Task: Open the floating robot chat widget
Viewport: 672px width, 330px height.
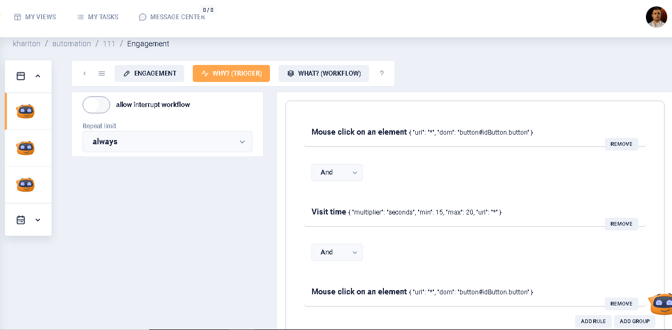Action: pyautogui.click(x=660, y=304)
